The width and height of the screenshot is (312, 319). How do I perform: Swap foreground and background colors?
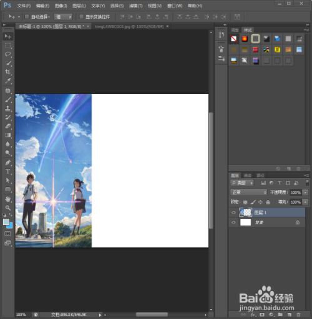coord(11,216)
